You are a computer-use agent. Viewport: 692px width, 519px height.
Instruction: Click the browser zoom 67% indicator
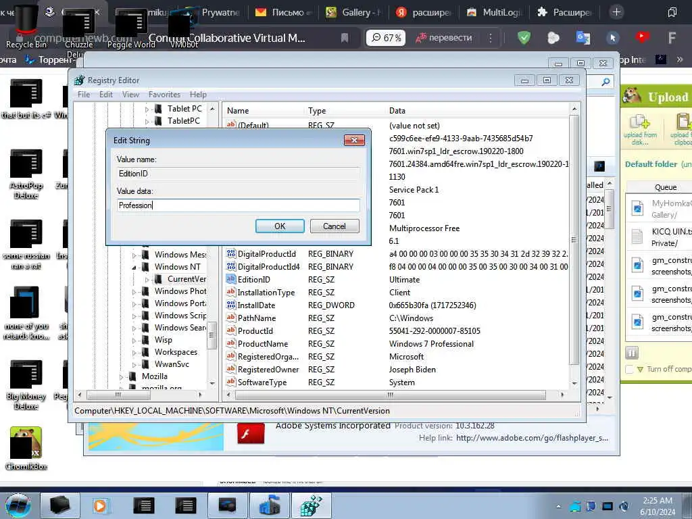386,38
